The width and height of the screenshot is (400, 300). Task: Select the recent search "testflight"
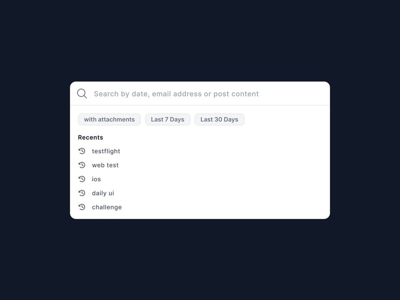(106, 151)
